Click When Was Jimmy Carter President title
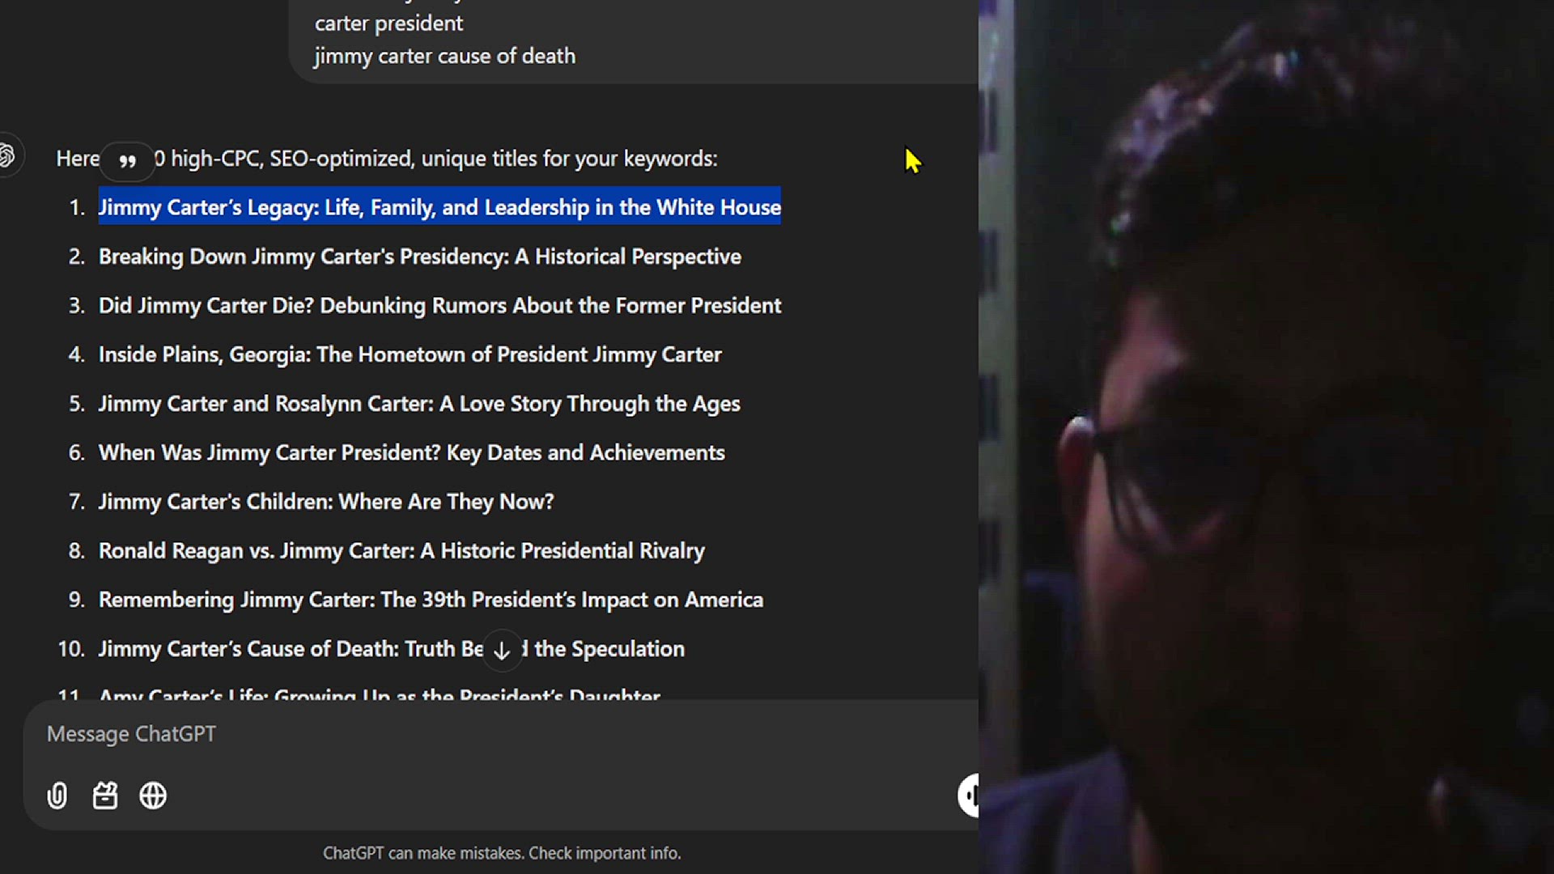 (411, 453)
